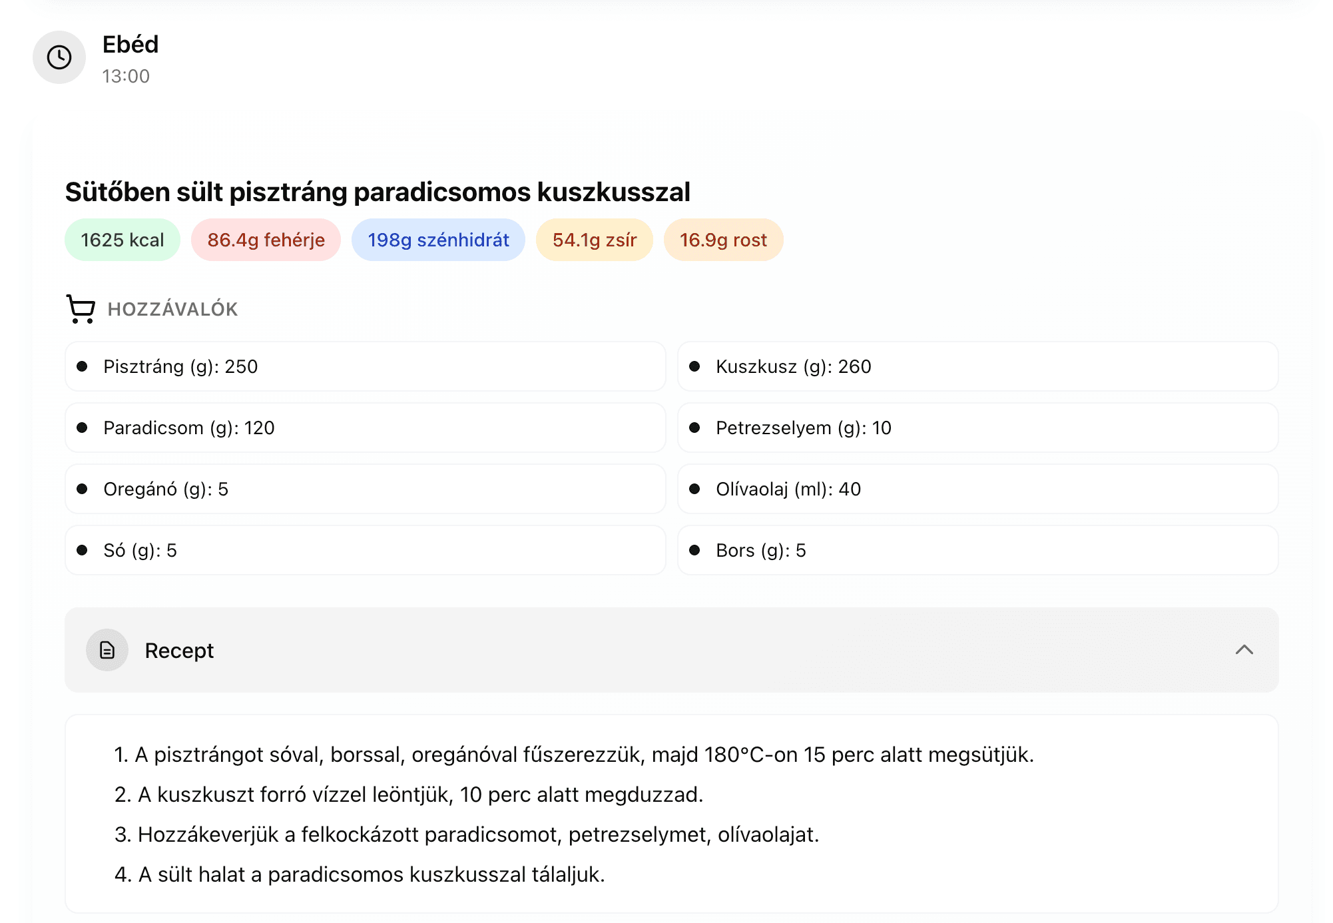The height and width of the screenshot is (923, 1333).
Task: Select the 198g szénhidrát badge
Action: click(438, 240)
